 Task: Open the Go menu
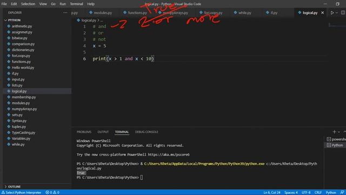[x=53, y=4]
